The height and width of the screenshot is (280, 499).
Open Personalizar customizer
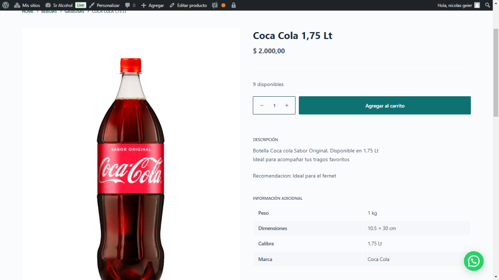tap(104, 5)
